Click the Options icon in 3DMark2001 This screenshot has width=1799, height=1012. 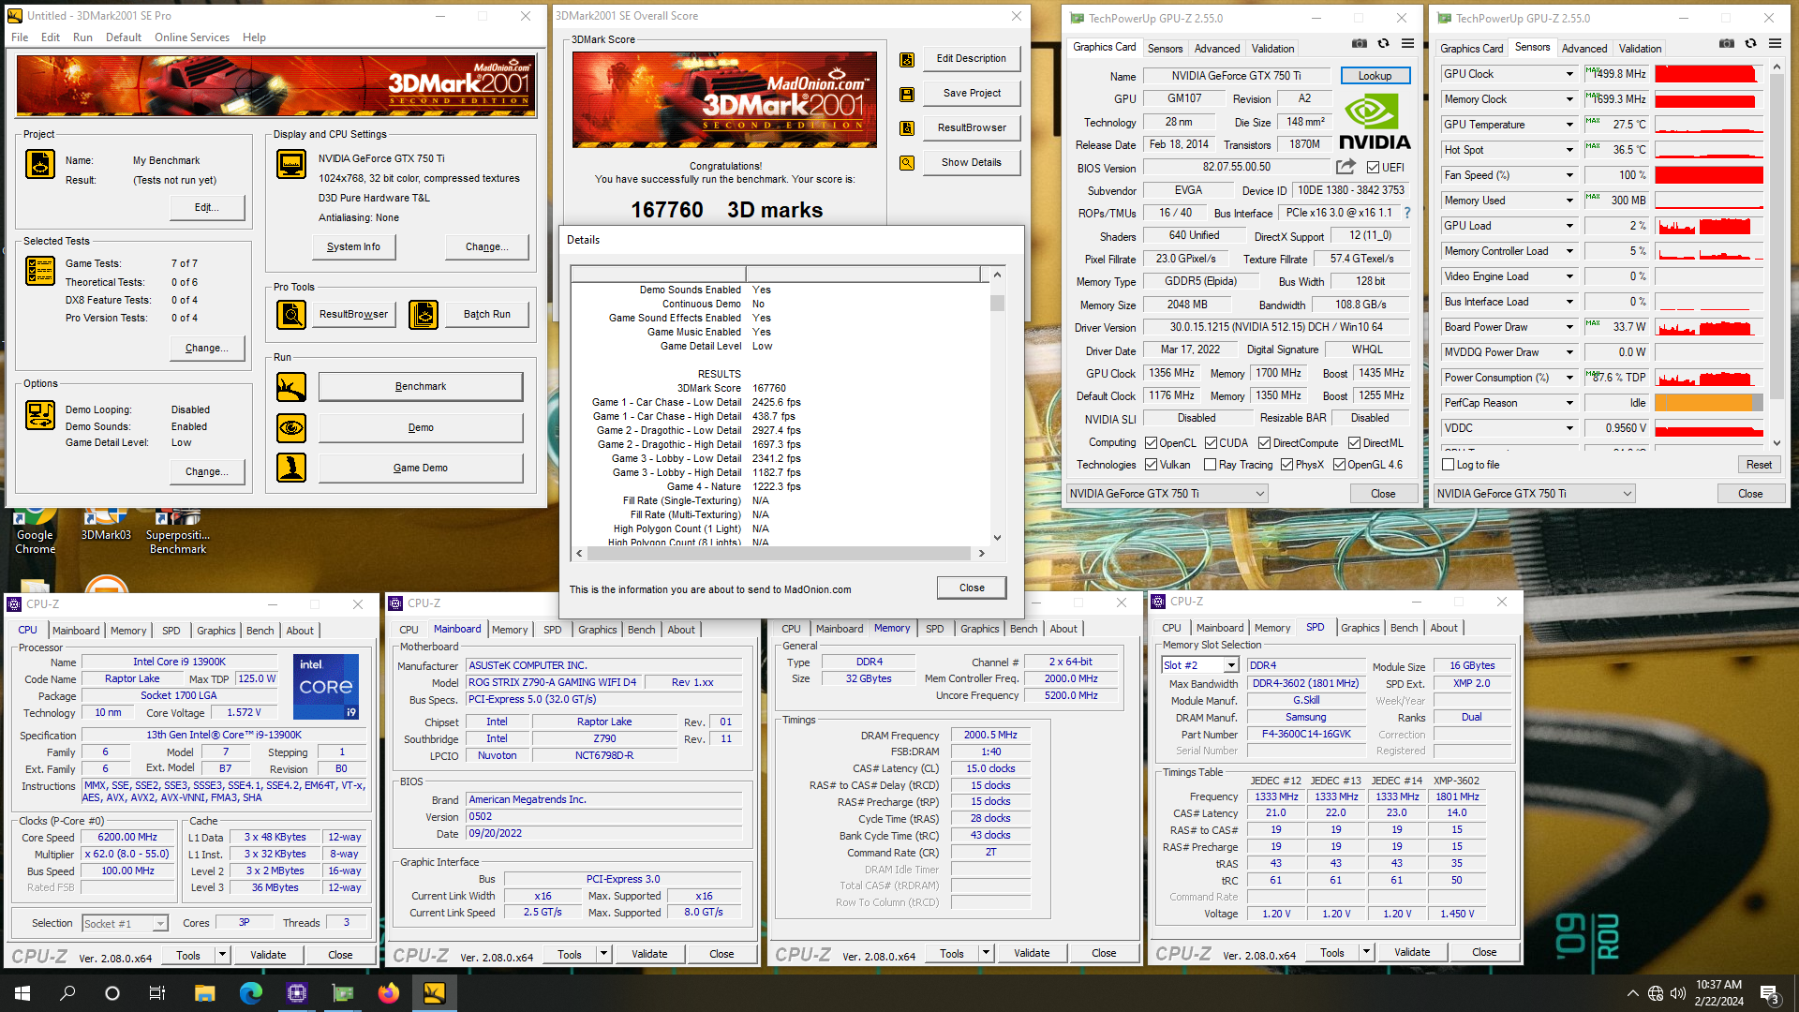click(40, 415)
